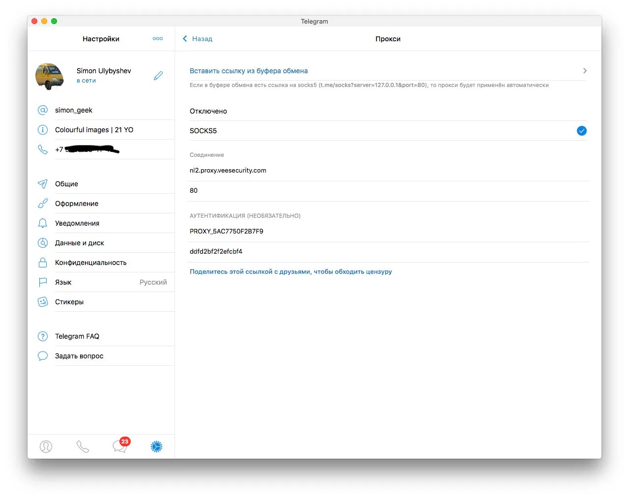Click the port field with 80
The height and width of the screenshot is (498, 629).
(388, 191)
